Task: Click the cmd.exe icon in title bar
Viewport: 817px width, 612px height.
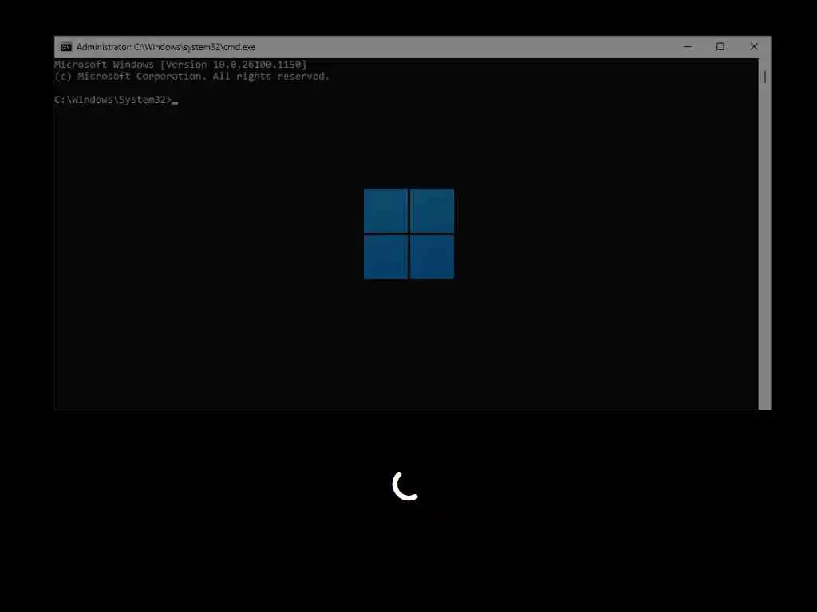Action: pos(65,47)
